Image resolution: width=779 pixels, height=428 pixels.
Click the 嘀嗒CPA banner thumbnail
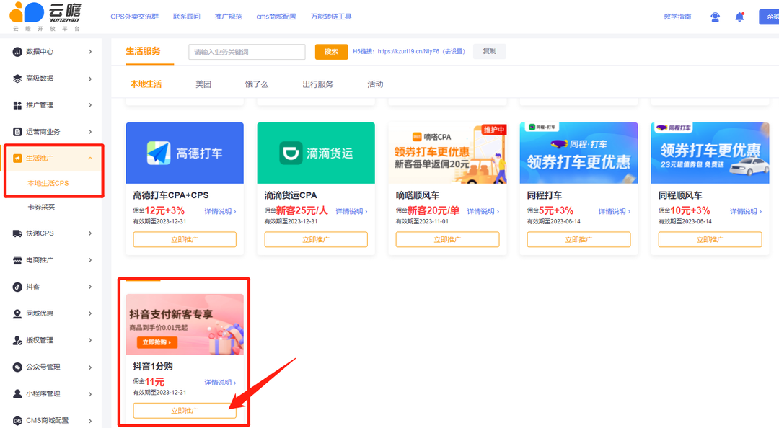[x=447, y=153]
